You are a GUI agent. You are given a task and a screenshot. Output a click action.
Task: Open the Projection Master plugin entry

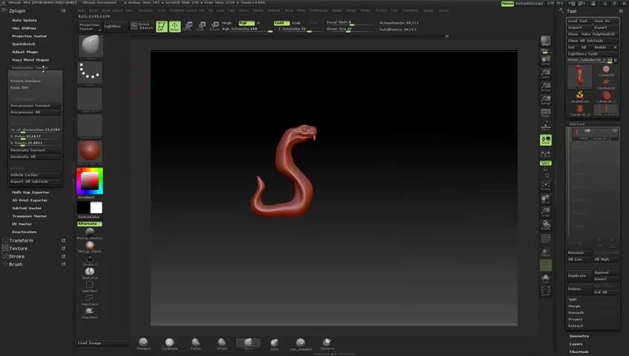pyautogui.click(x=29, y=36)
